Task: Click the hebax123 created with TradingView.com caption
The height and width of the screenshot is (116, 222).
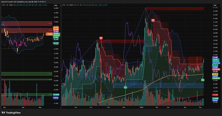Action: click(x=23, y=2)
